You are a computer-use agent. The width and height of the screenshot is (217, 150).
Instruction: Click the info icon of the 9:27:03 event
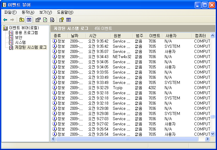(54, 119)
